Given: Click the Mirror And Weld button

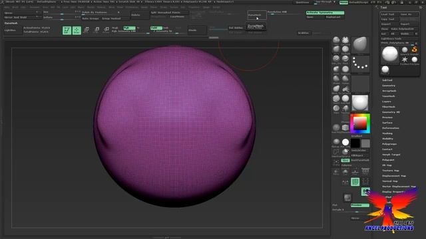Looking at the screenshot, I should click(23, 17).
